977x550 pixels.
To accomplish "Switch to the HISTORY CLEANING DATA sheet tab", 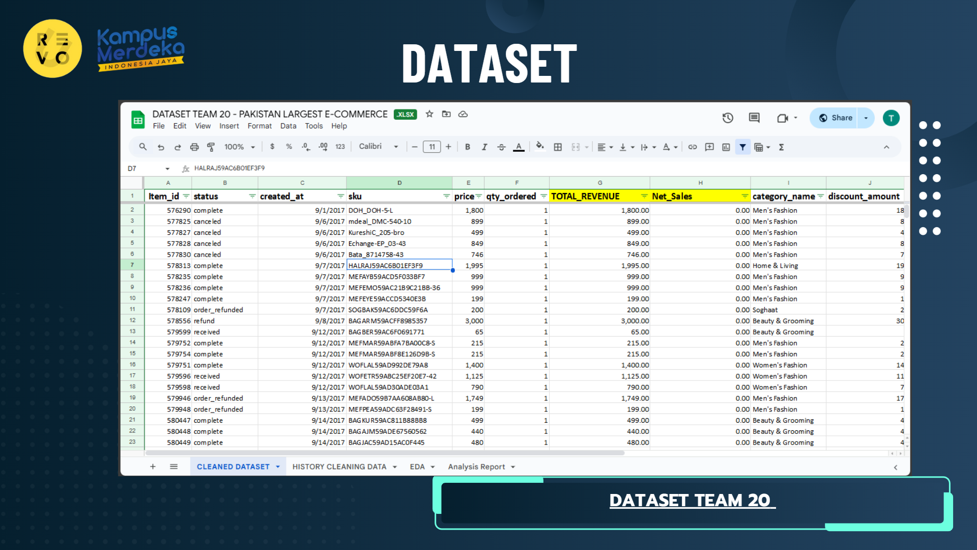I will 340,466.
